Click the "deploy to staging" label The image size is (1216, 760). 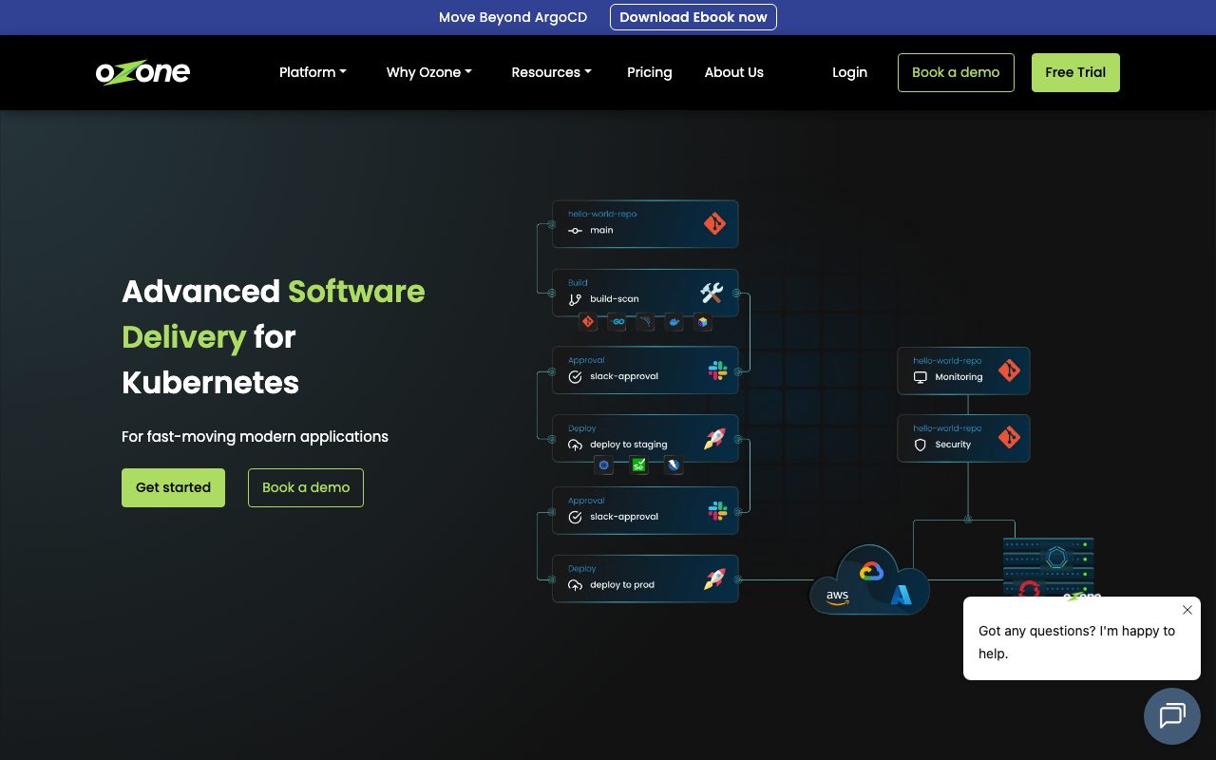click(x=629, y=445)
